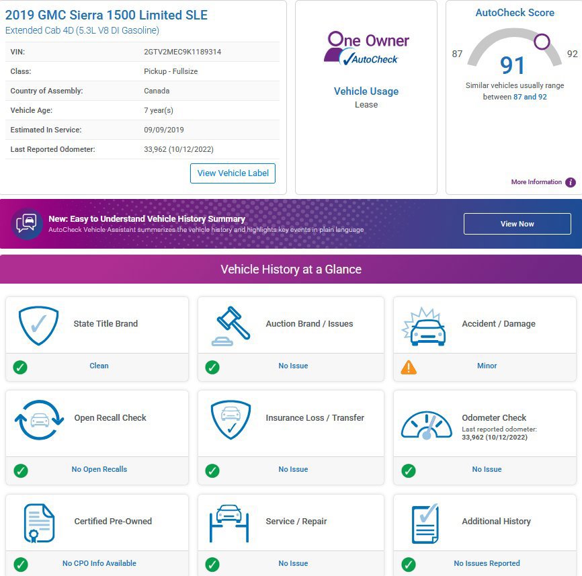
Task: Click the purple info icon beside More Information
Action: click(x=571, y=182)
